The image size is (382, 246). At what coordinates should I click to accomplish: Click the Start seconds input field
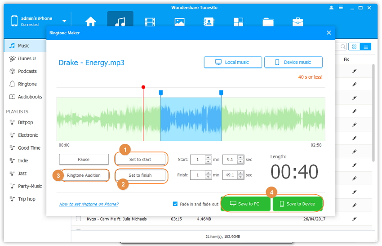(230, 159)
